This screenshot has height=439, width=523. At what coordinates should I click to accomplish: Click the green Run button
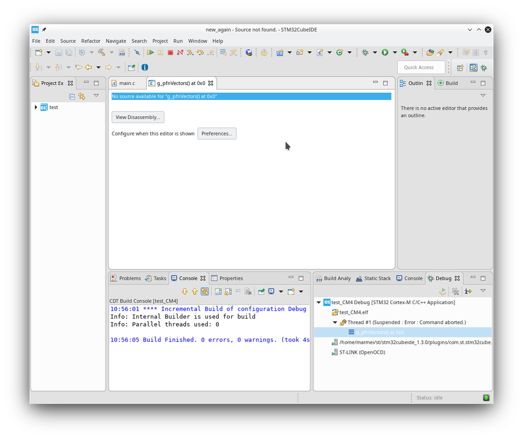[x=385, y=52]
